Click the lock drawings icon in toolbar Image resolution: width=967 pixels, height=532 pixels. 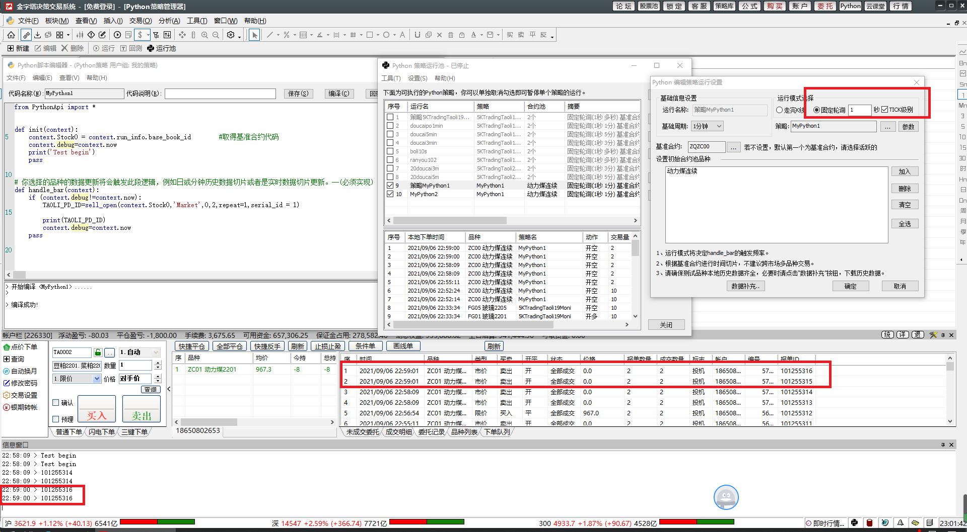click(x=462, y=35)
